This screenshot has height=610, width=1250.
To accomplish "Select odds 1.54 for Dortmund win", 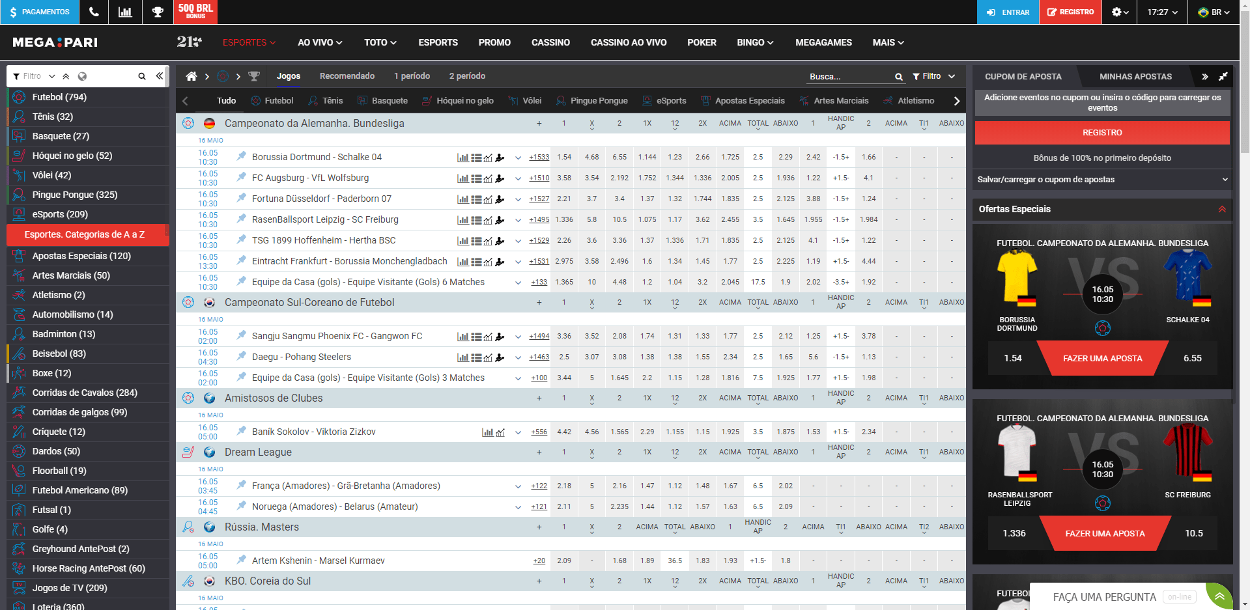I will point(564,158).
